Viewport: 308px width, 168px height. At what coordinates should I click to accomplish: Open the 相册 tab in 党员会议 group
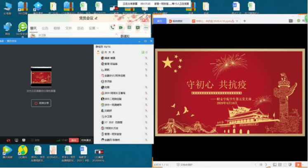[57, 28]
